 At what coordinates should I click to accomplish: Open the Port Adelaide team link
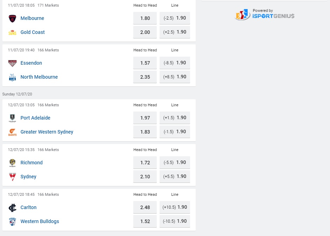click(35, 118)
